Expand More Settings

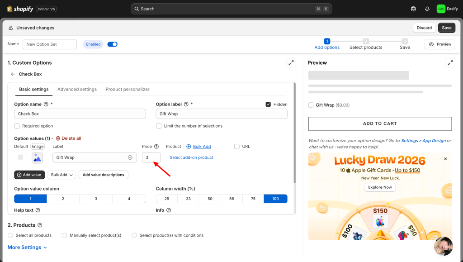point(27,248)
